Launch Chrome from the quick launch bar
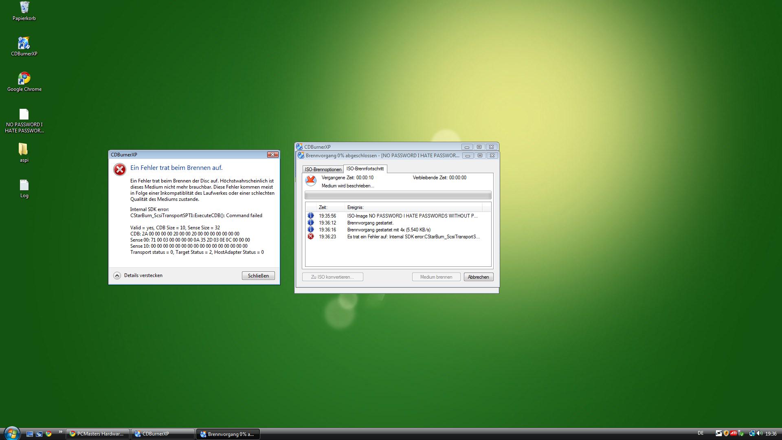Image resolution: width=782 pixels, height=440 pixels. pyautogui.click(x=49, y=434)
